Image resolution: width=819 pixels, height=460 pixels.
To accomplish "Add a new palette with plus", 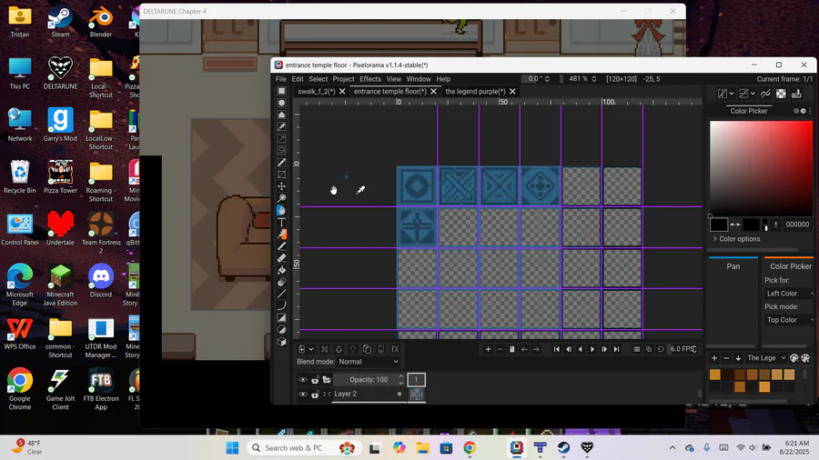I will (714, 358).
